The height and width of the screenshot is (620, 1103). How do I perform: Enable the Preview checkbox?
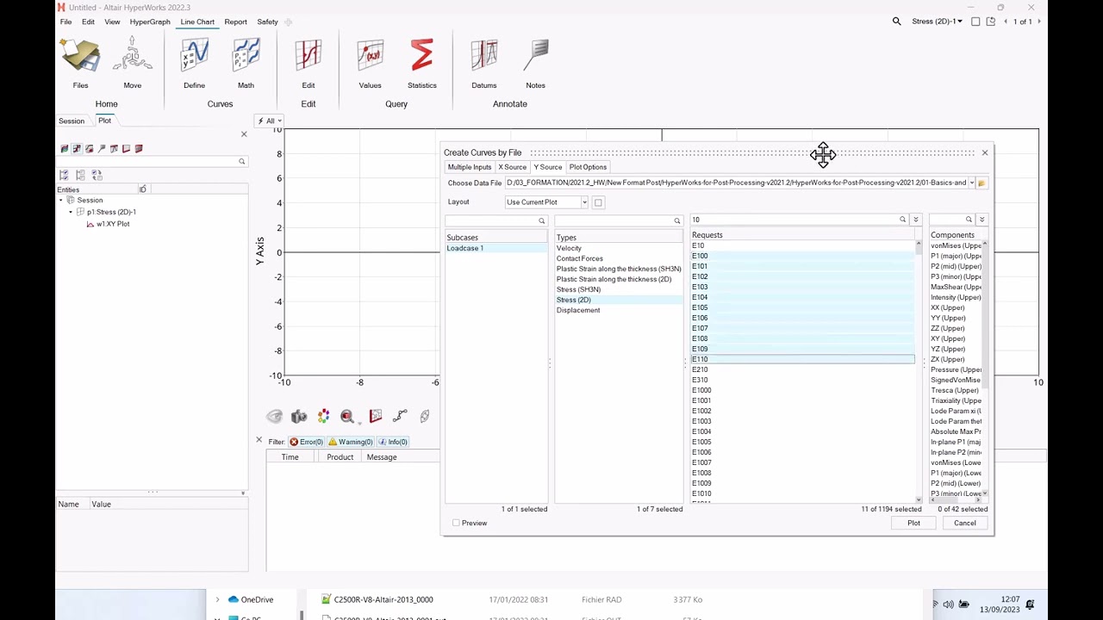tap(456, 523)
